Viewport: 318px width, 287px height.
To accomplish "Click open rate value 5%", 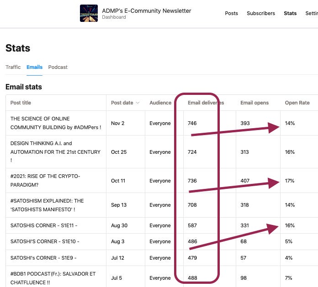I will pos(288,241).
